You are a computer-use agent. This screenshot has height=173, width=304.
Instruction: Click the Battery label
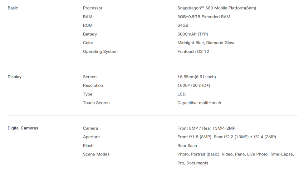point(90,34)
